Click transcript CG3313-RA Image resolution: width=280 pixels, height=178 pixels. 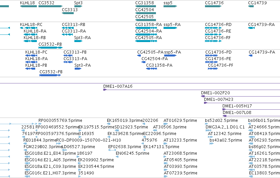[x=67, y=34]
